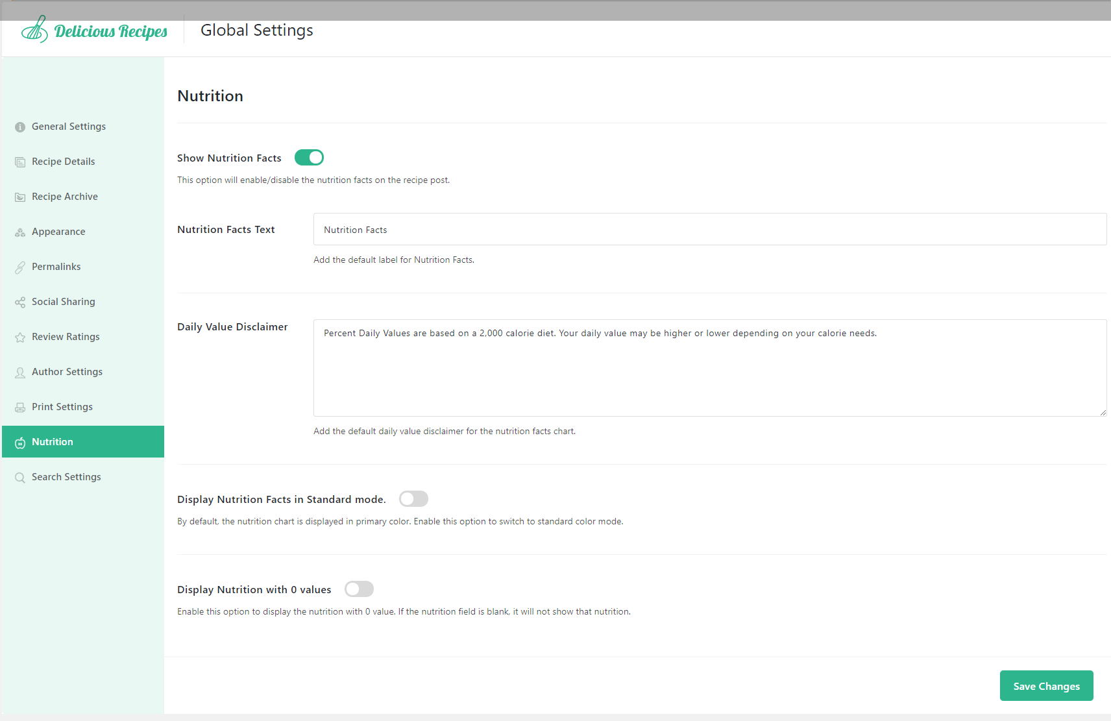
Task: Click the Appearance sidebar icon
Action: [20, 231]
